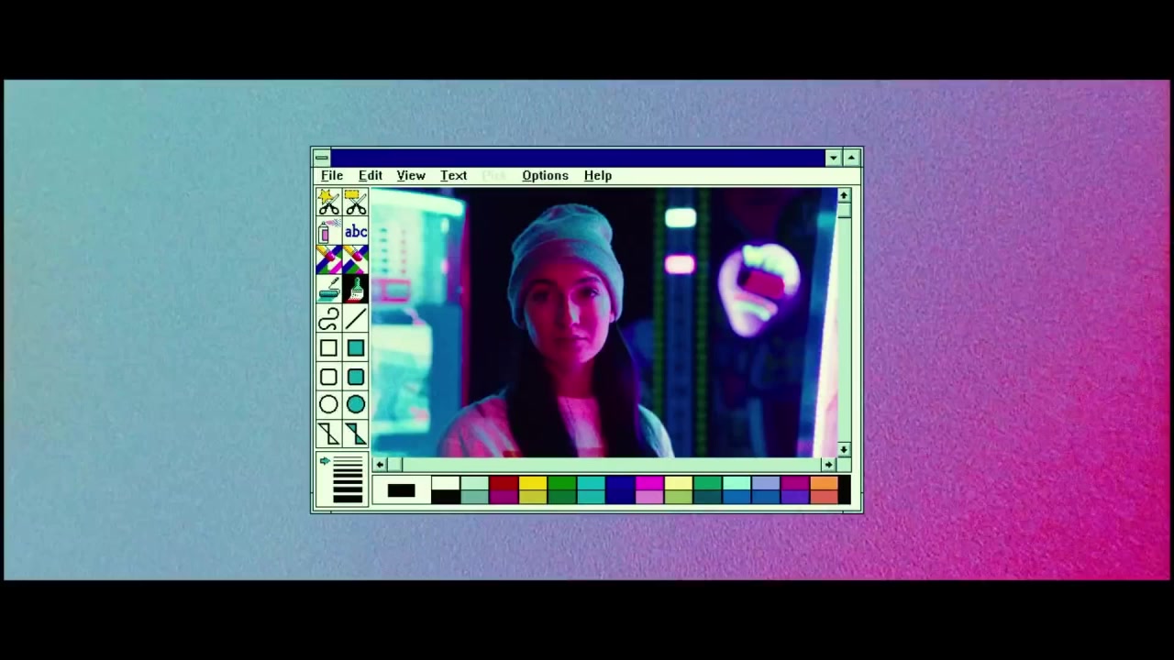The width and height of the screenshot is (1174, 660).
Task: Select the rectangular Pick cutout tool
Action: [x=356, y=203]
